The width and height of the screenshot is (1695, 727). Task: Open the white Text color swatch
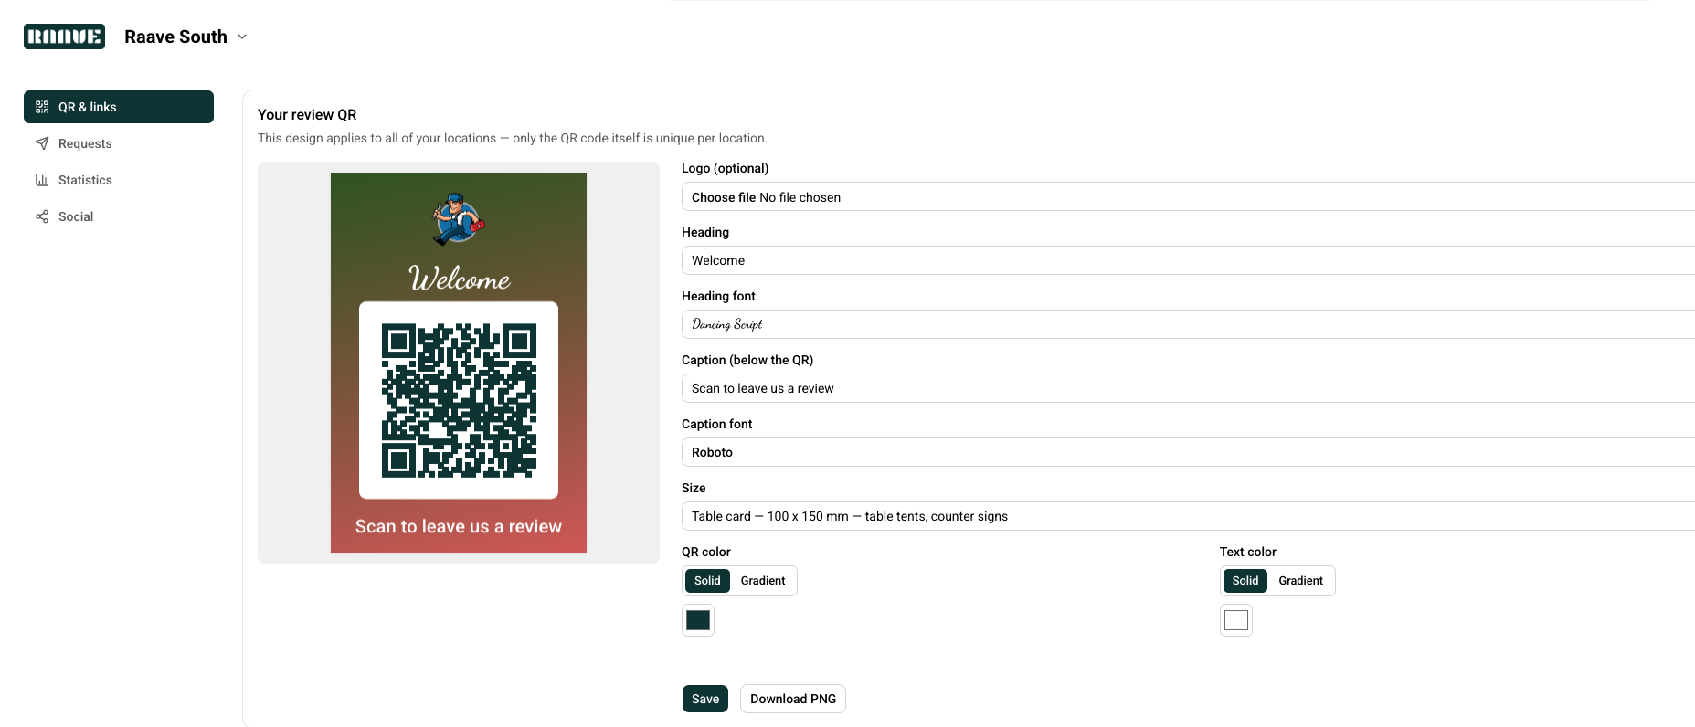click(x=1236, y=620)
